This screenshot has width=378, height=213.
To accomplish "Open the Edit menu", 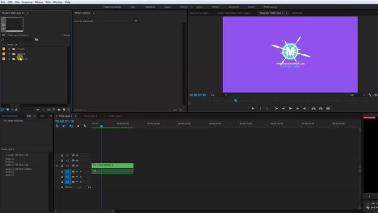I will click(9, 2).
